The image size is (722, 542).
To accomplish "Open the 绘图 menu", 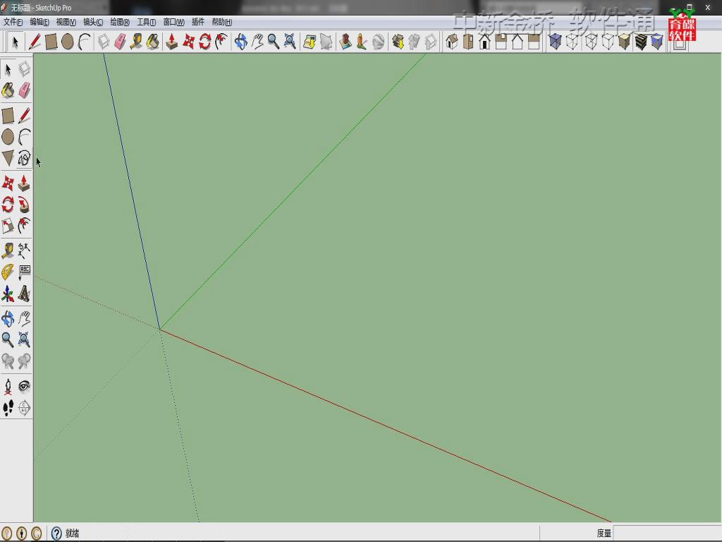I will click(120, 22).
